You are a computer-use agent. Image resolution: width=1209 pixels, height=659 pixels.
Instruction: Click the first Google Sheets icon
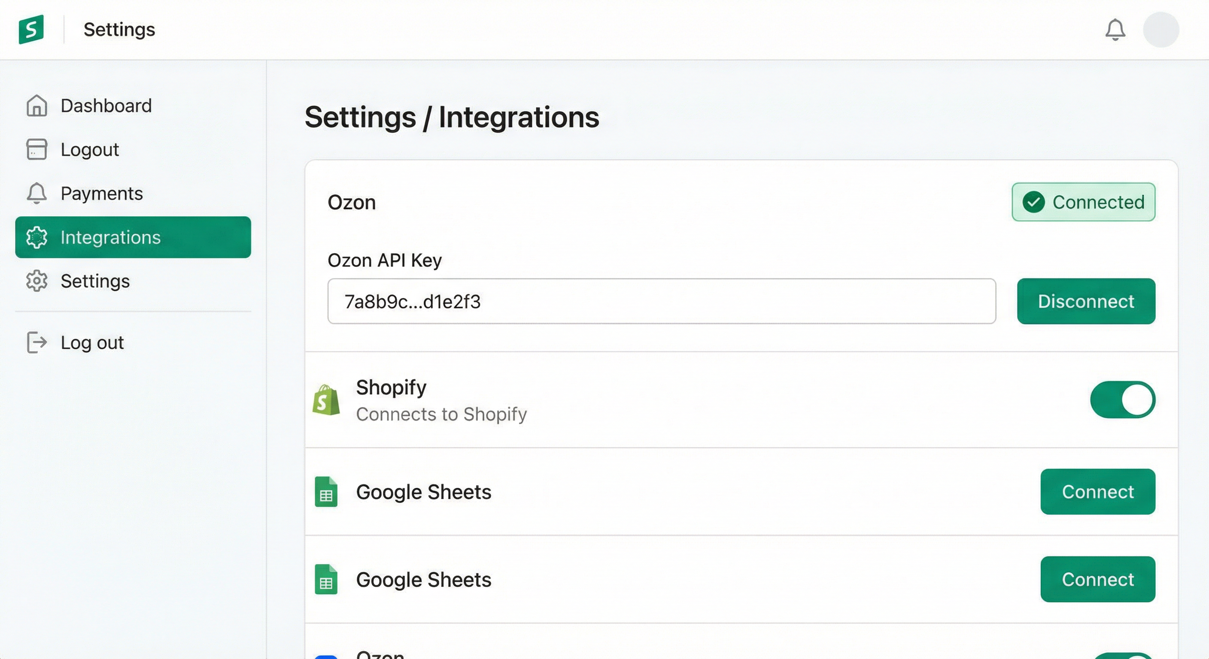[326, 492]
